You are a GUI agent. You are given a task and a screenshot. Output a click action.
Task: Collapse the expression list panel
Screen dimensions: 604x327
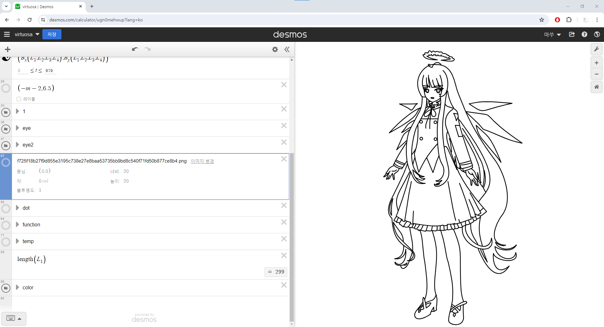tap(287, 49)
